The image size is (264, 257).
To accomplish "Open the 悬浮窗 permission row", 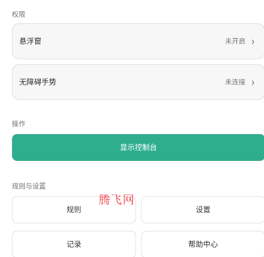I will (x=138, y=41).
